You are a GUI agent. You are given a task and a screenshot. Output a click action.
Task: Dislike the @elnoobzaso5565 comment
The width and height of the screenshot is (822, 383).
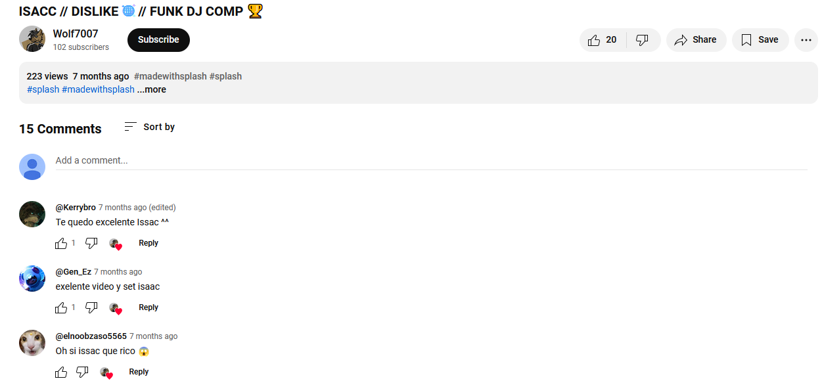[x=82, y=372]
